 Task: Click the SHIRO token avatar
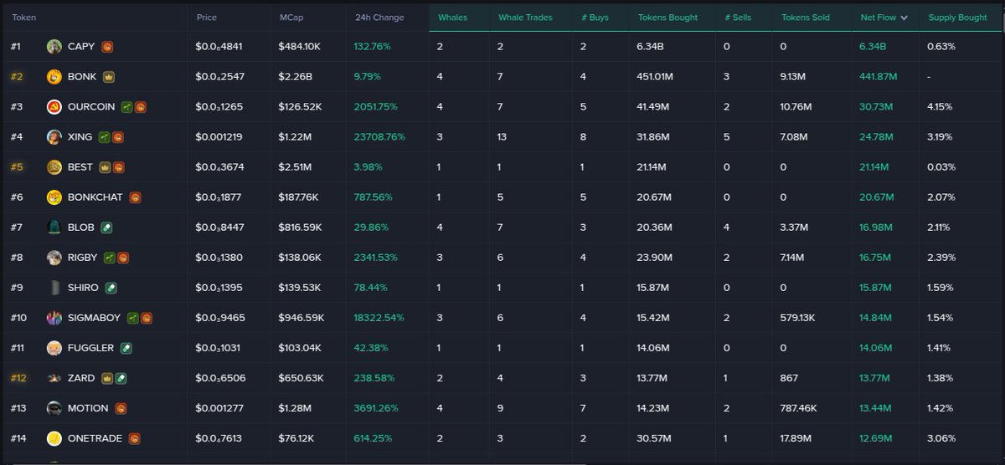54,288
